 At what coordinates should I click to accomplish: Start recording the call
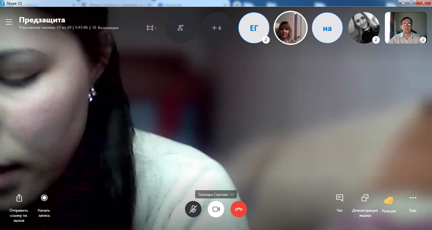click(x=44, y=198)
